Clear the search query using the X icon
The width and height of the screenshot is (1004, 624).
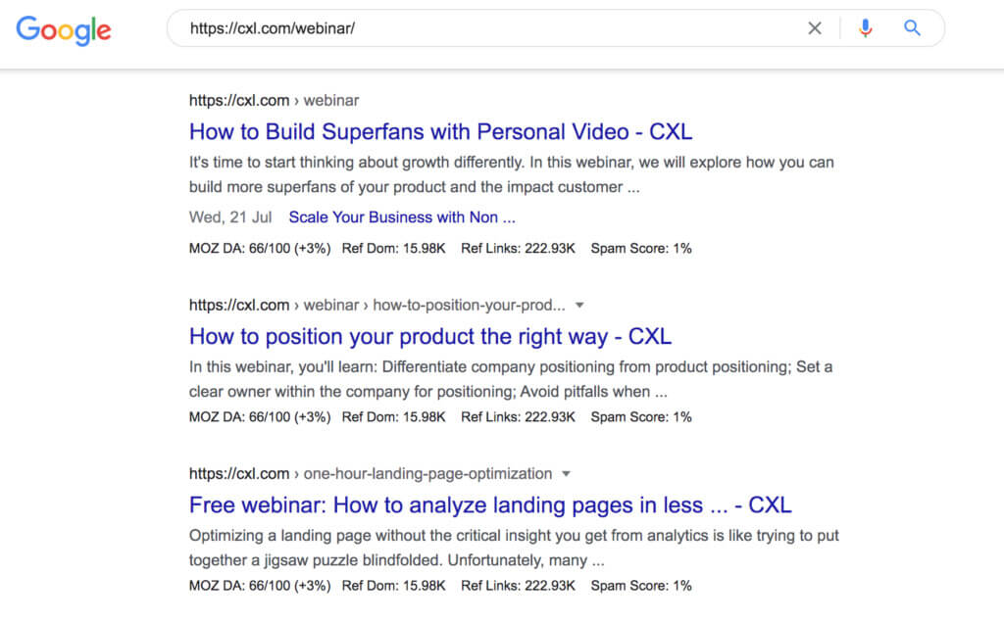[x=815, y=28]
